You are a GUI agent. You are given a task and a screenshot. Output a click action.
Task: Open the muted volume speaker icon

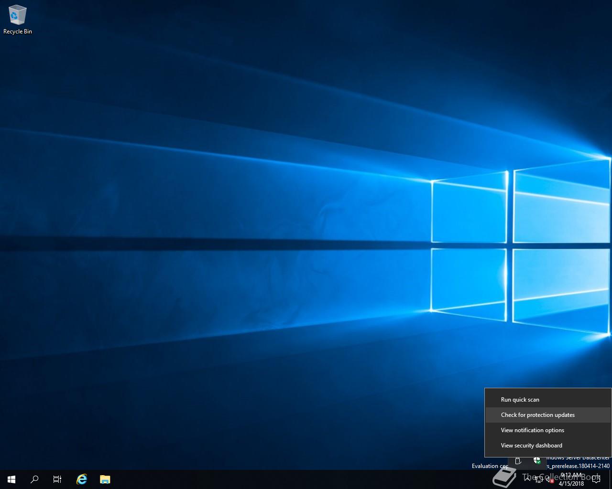click(550, 479)
